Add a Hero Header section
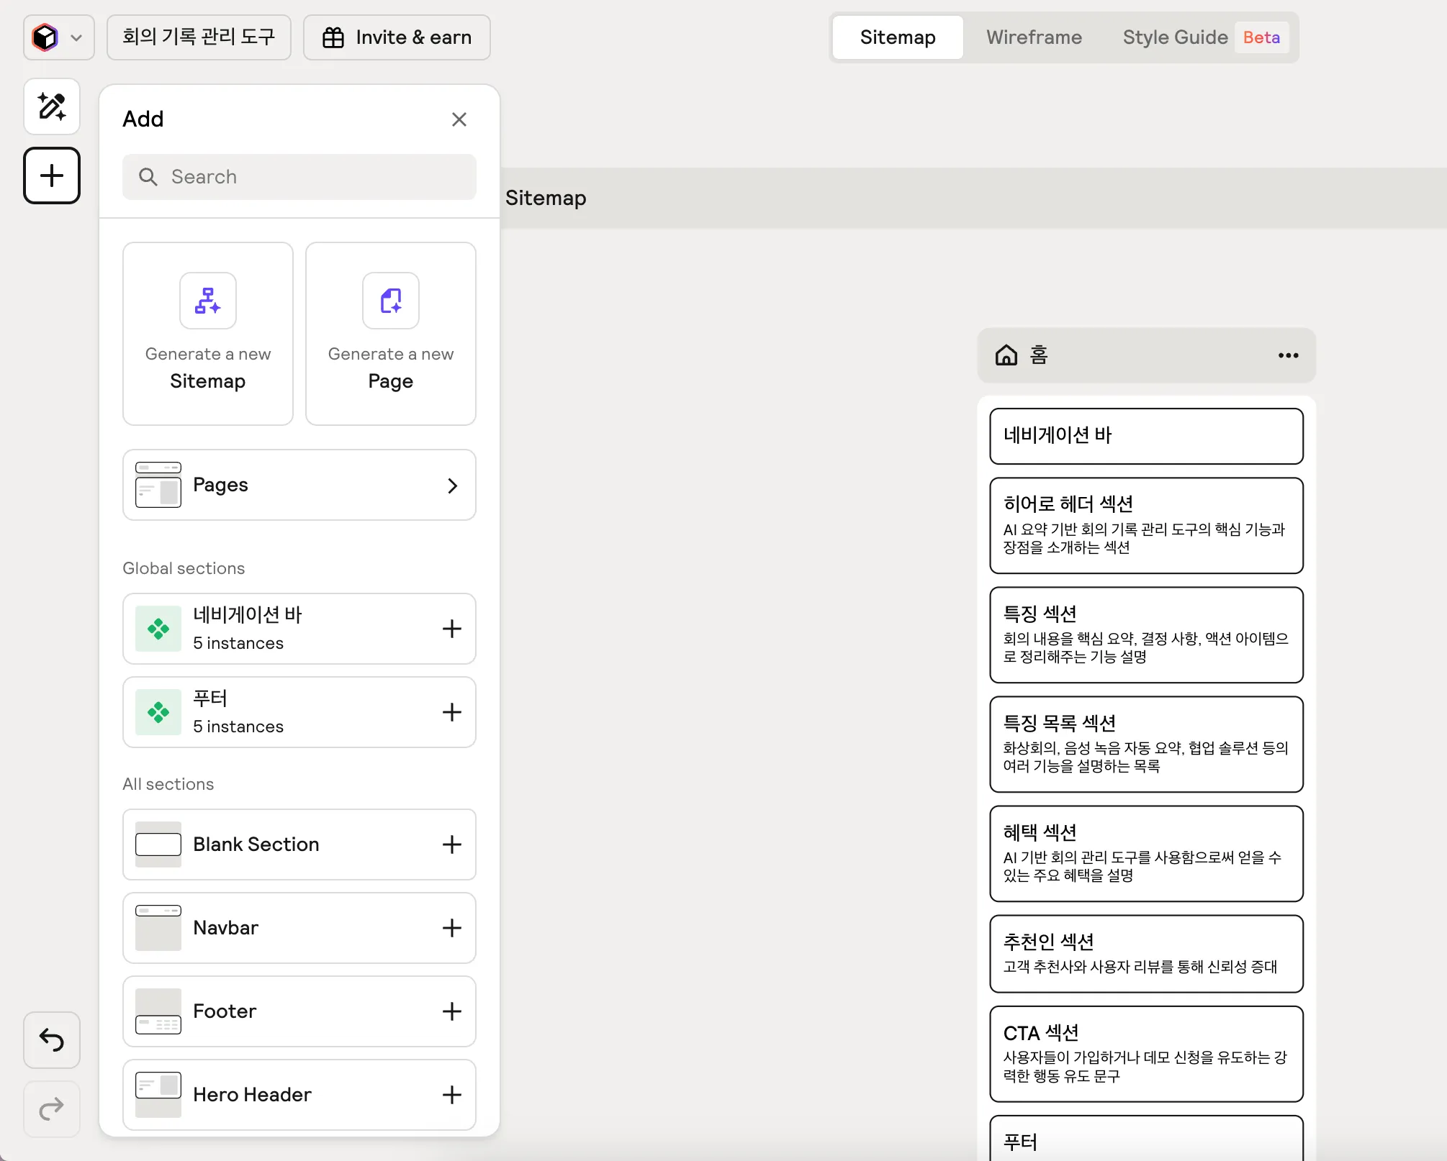Image resolution: width=1447 pixels, height=1161 pixels. point(451,1095)
